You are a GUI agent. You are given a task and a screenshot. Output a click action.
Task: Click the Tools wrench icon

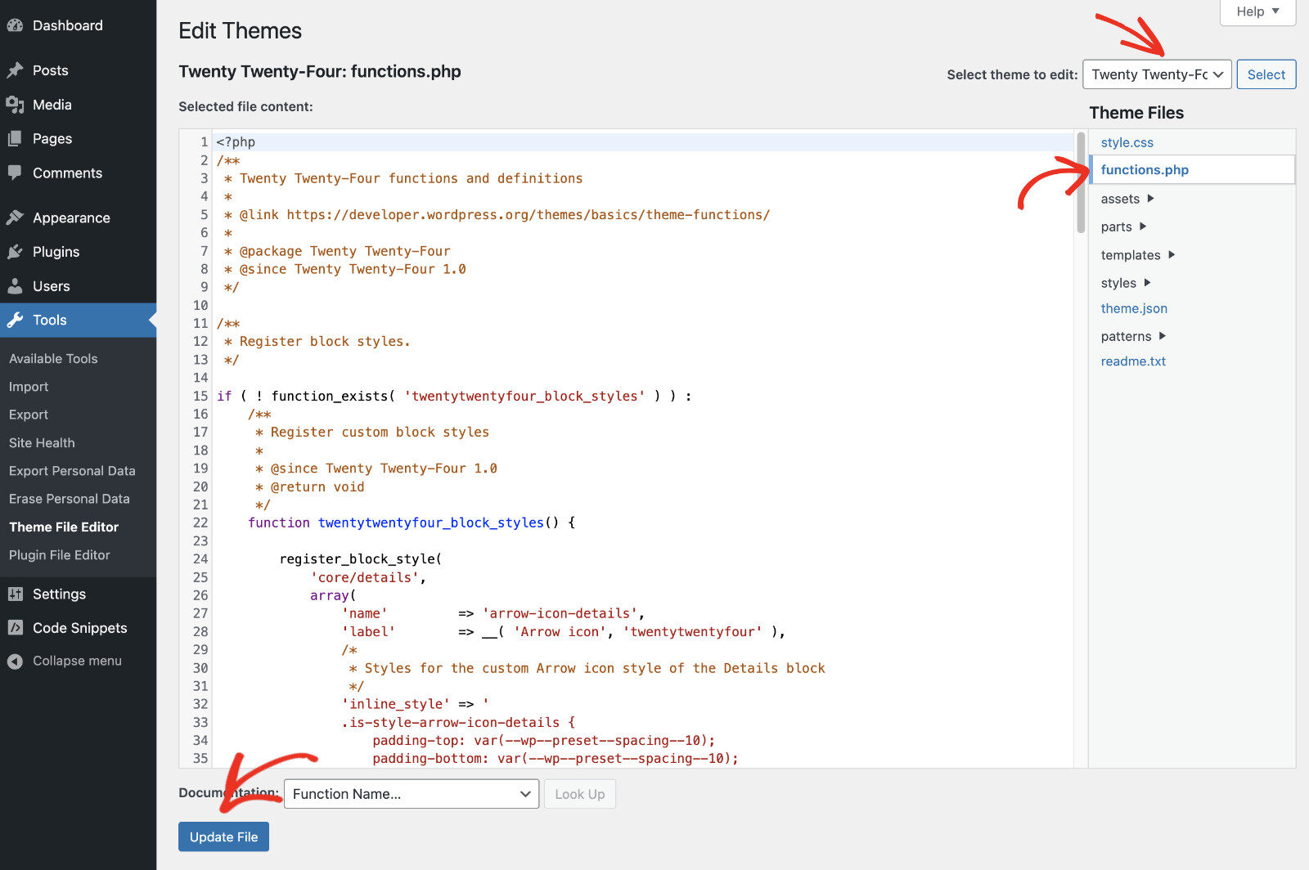tap(15, 321)
